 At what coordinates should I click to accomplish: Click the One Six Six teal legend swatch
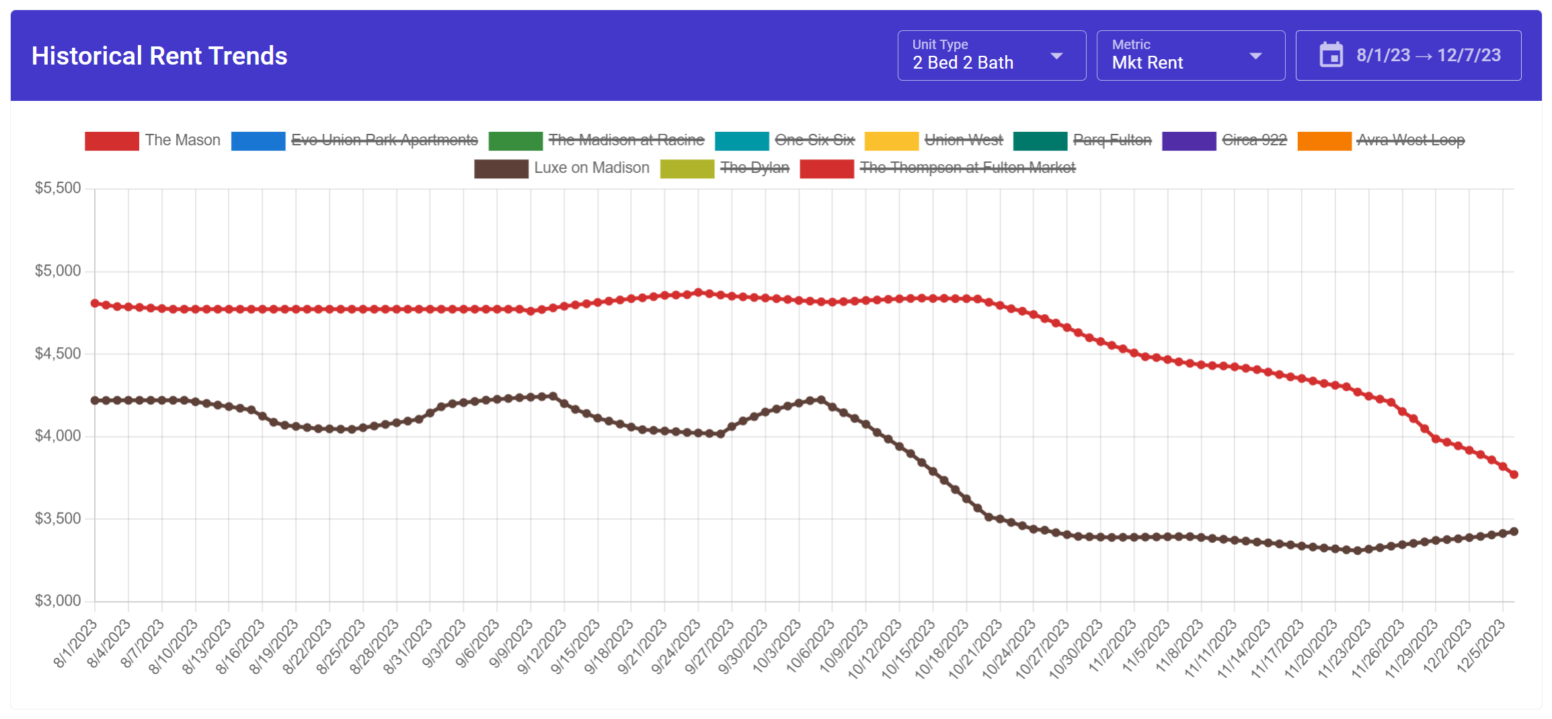point(743,140)
